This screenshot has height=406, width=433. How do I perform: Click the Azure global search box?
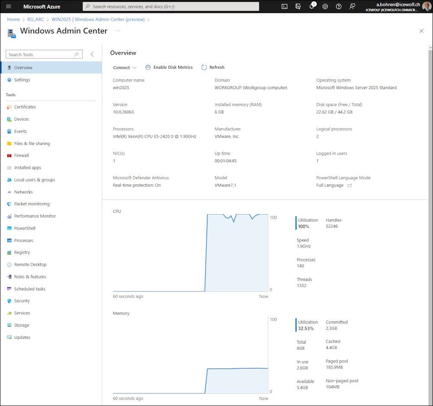(171, 6)
